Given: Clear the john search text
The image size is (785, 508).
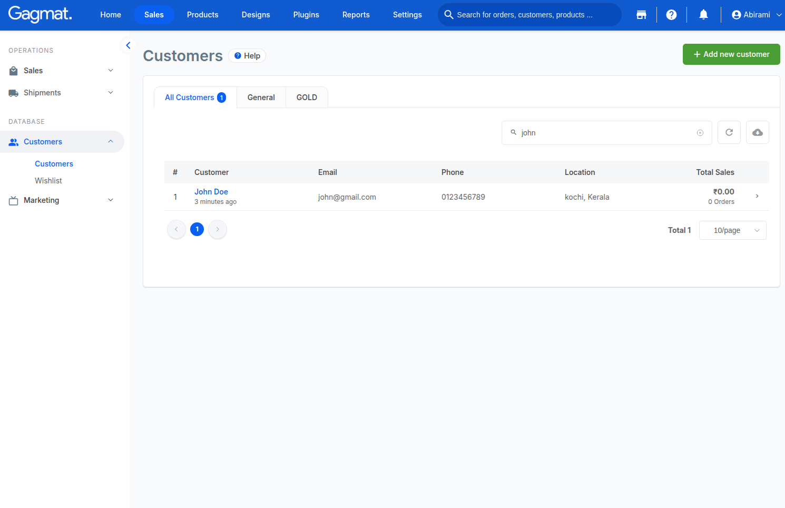Looking at the screenshot, I should [700, 133].
